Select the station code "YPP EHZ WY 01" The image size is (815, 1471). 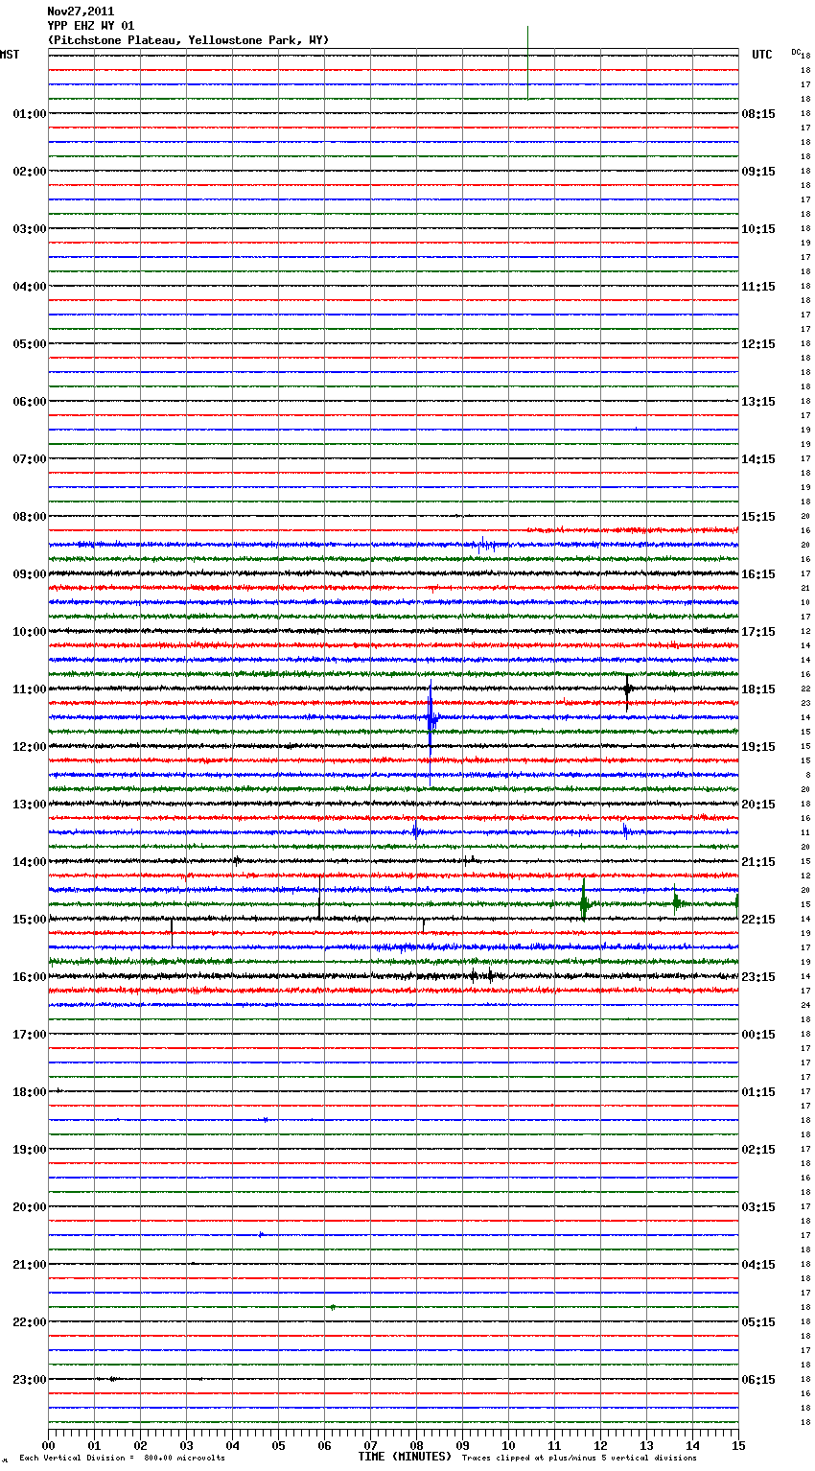pos(91,26)
